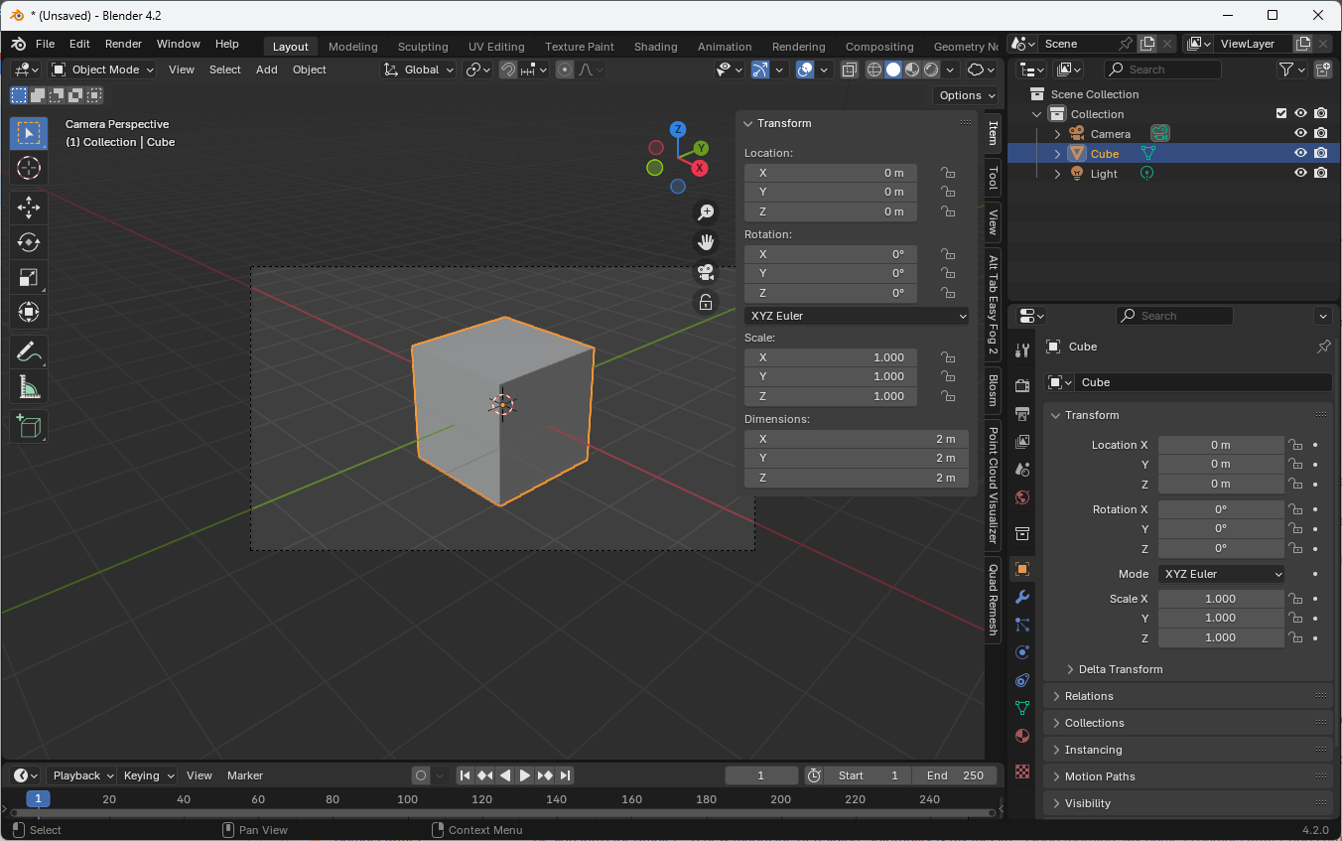Open the Object Constraints tab icon
The width and height of the screenshot is (1342, 841).
(1022, 680)
